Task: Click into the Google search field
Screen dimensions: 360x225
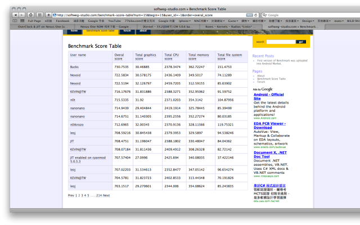Action: pos(312,15)
